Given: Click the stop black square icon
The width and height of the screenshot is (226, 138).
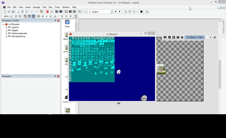Looking at the screenshot, I should (x=141, y=11).
